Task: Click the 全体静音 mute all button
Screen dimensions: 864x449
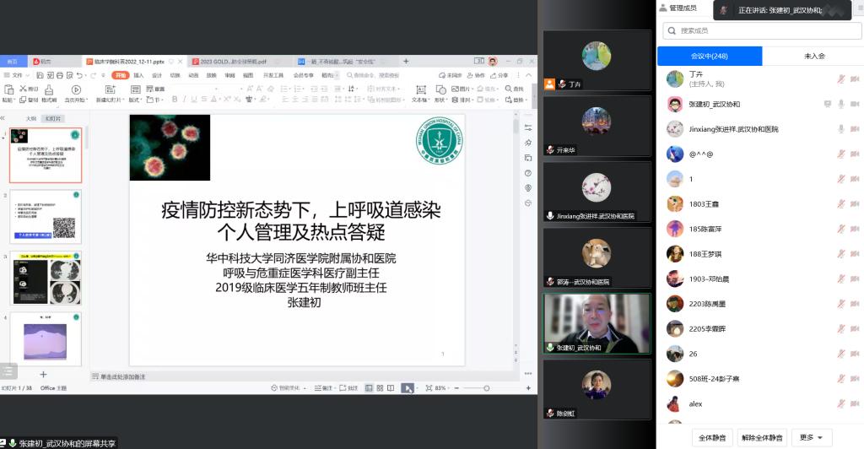Action: tap(712, 437)
